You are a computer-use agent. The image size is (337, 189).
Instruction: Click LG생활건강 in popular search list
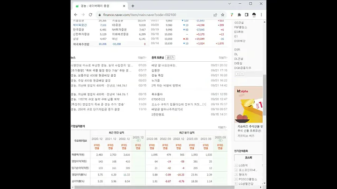pyautogui.click(x=246, y=184)
